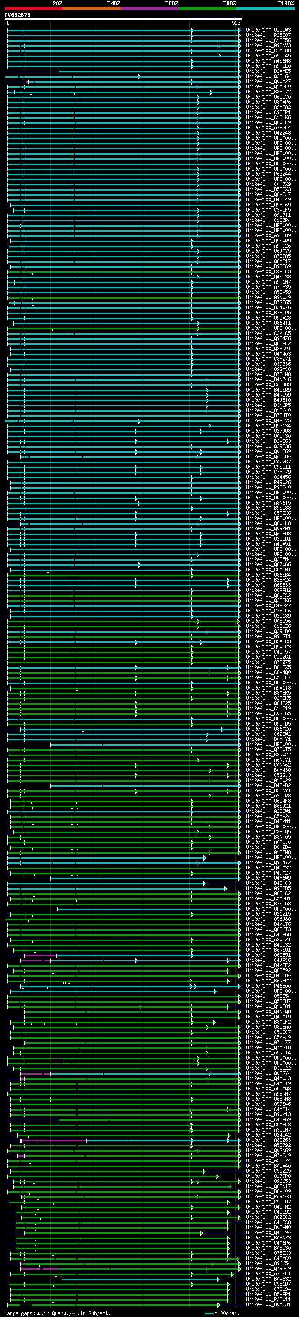Click the red ~20% identity legend segment

[x=34, y=8]
